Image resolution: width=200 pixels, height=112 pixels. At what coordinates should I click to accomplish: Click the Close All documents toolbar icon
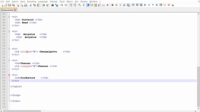[x=22, y=5]
